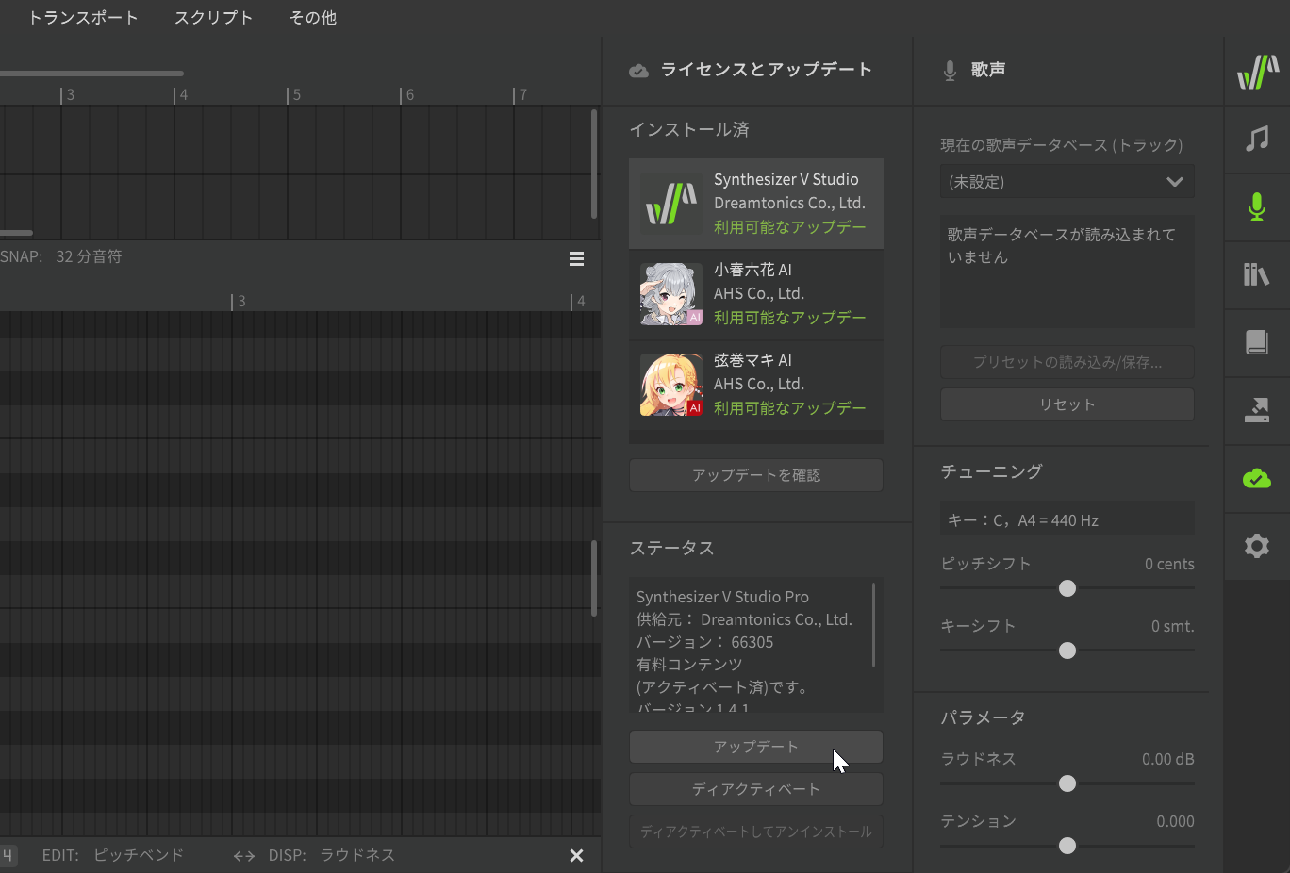Close the parameter panel with the X icon
This screenshot has height=873, width=1290.
(x=577, y=855)
